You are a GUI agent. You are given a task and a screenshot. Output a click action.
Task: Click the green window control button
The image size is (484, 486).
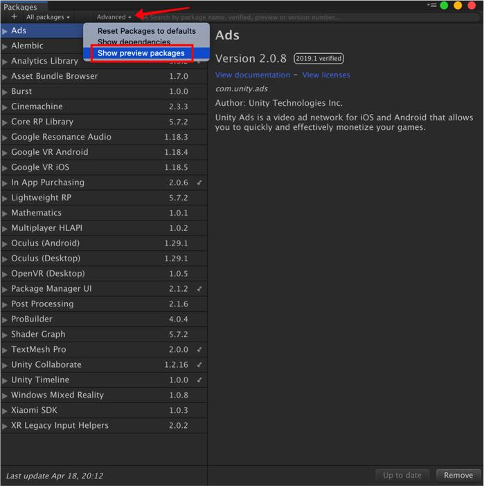pos(444,6)
